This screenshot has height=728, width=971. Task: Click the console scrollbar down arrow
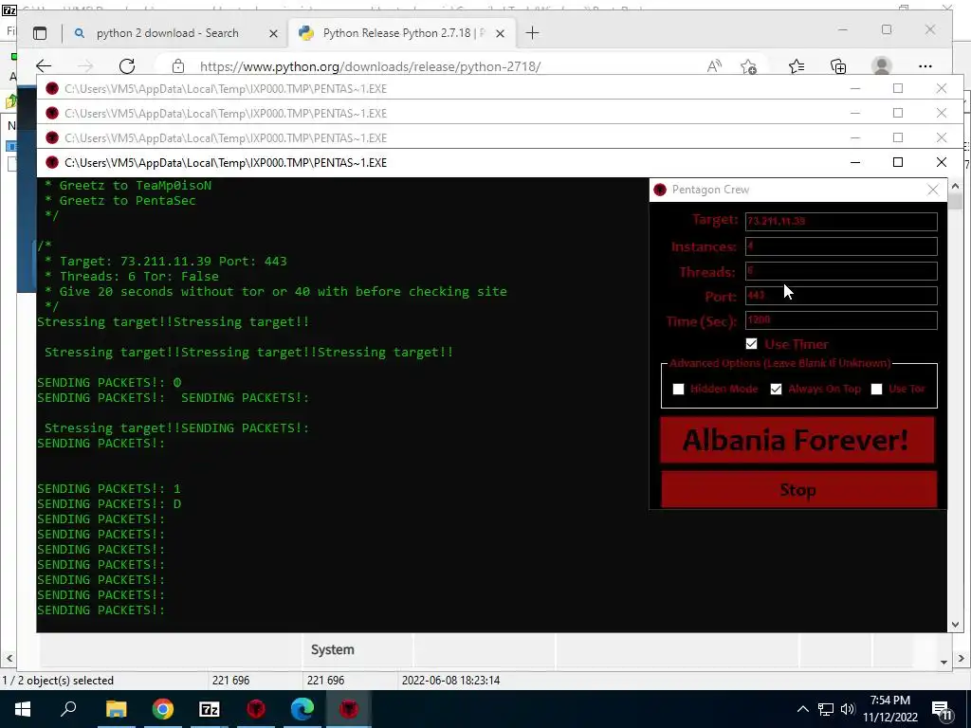(x=954, y=625)
